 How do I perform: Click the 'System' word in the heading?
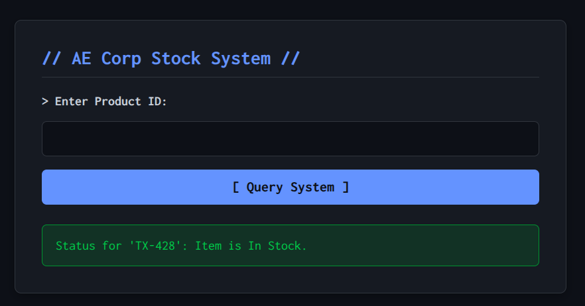pyautogui.click(x=240, y=58)
